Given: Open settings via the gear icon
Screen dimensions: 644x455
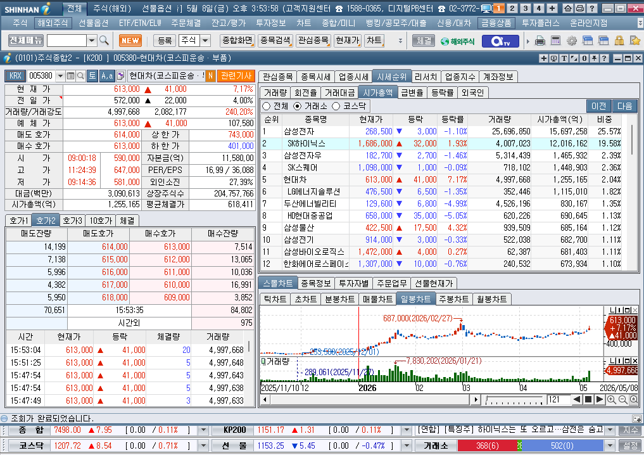Looking at the screenshot, I should point(572,41).
